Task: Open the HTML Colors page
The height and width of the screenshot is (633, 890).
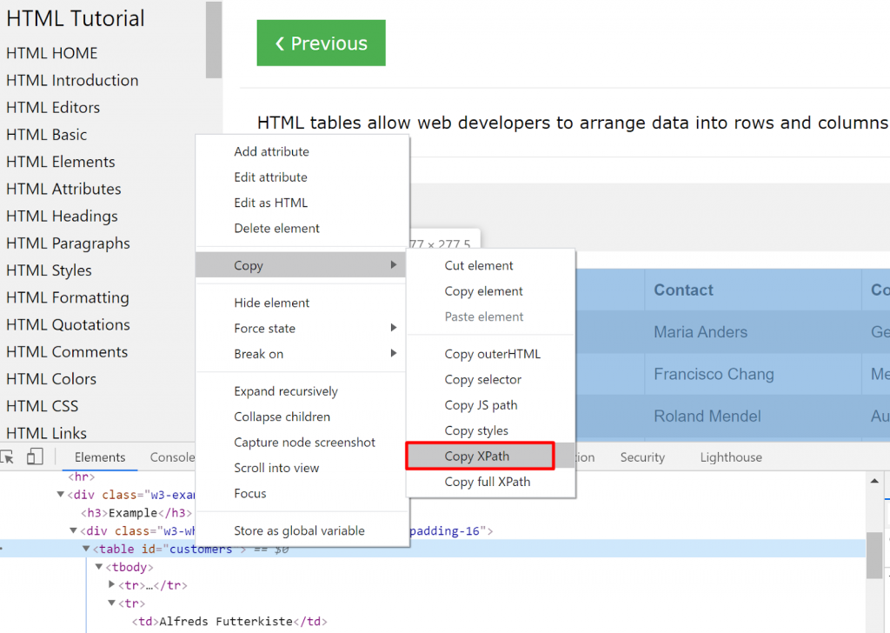Action: 50,378
